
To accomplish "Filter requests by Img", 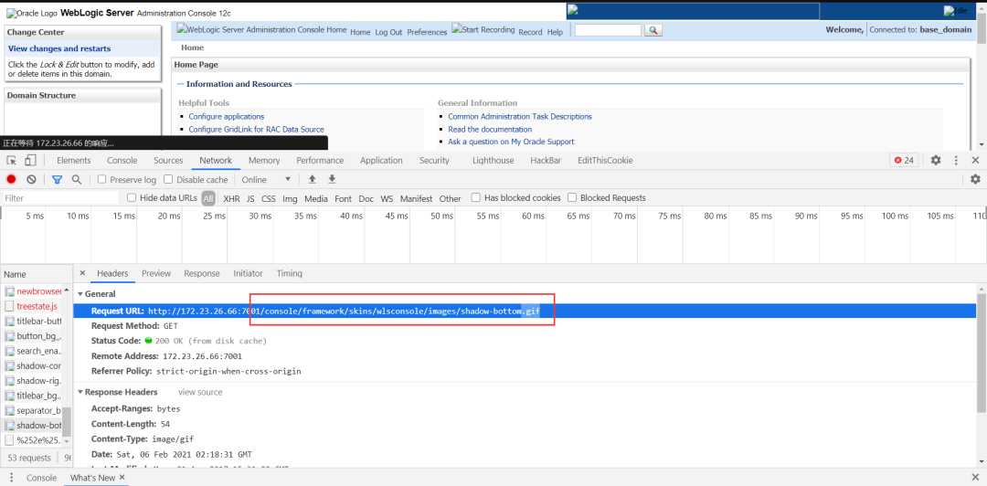I will click(291, 199).
